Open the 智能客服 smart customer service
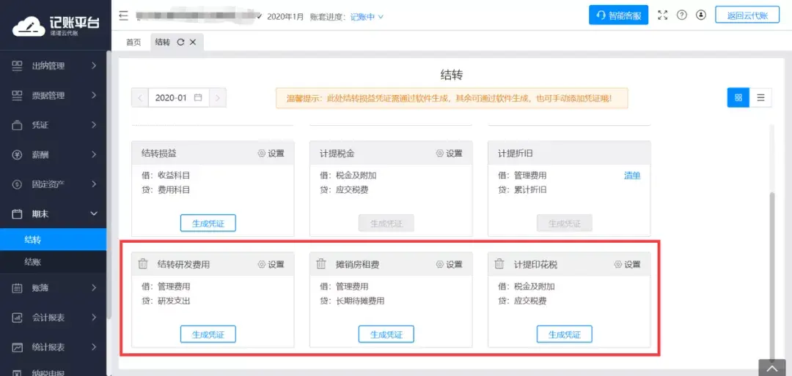792x376 pixels. click(618, 15)
